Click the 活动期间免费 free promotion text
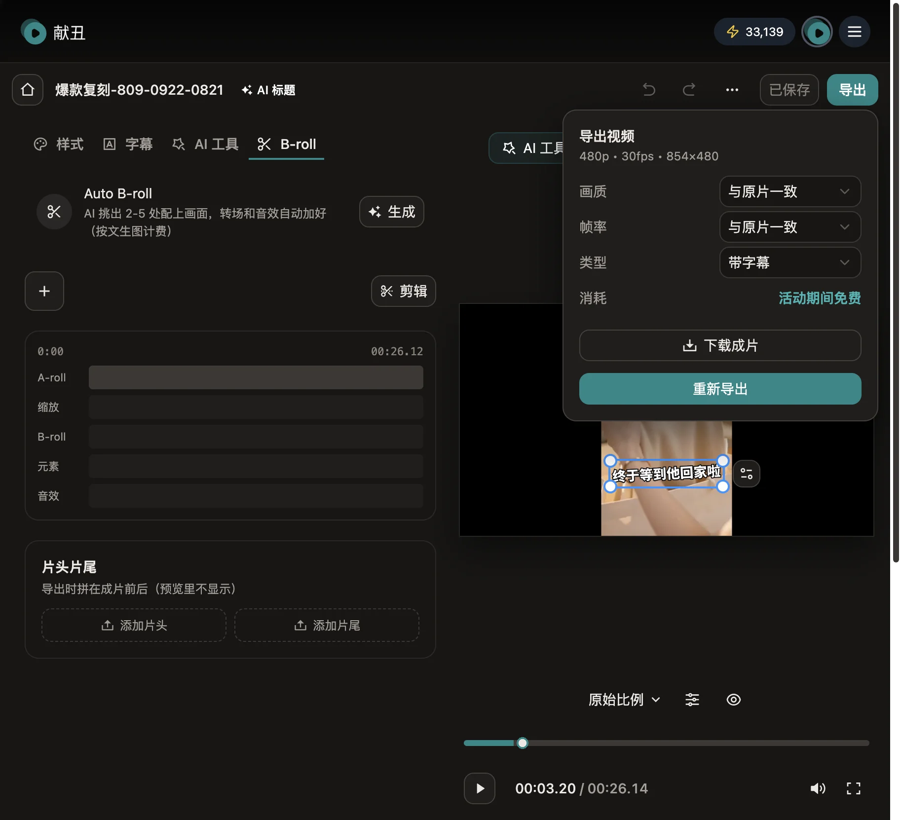 tap(820, 298)
